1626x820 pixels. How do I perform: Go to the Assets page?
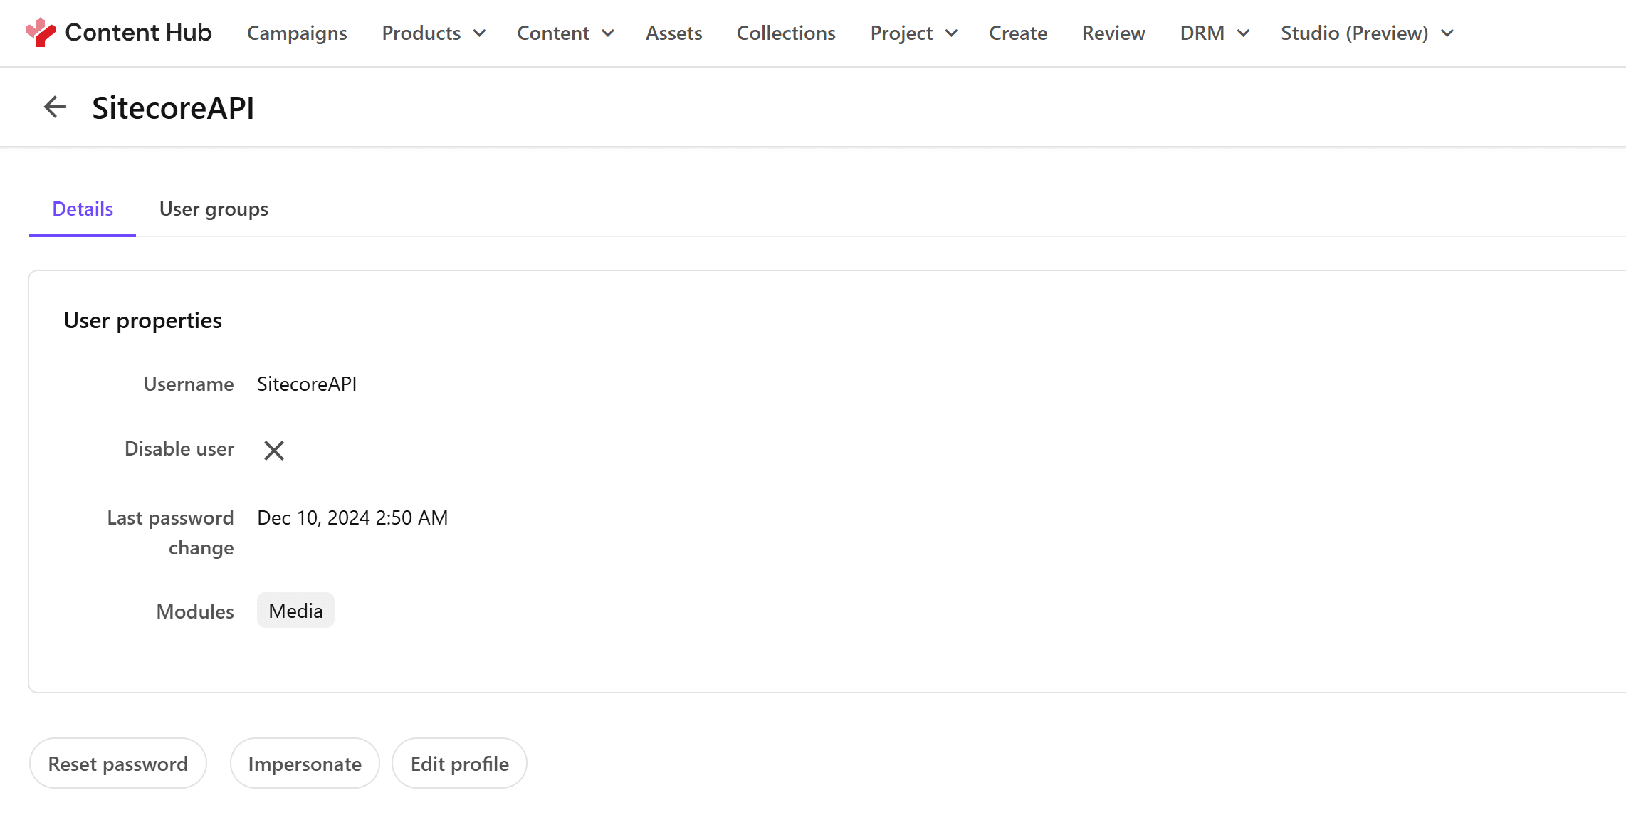point(673,33)
